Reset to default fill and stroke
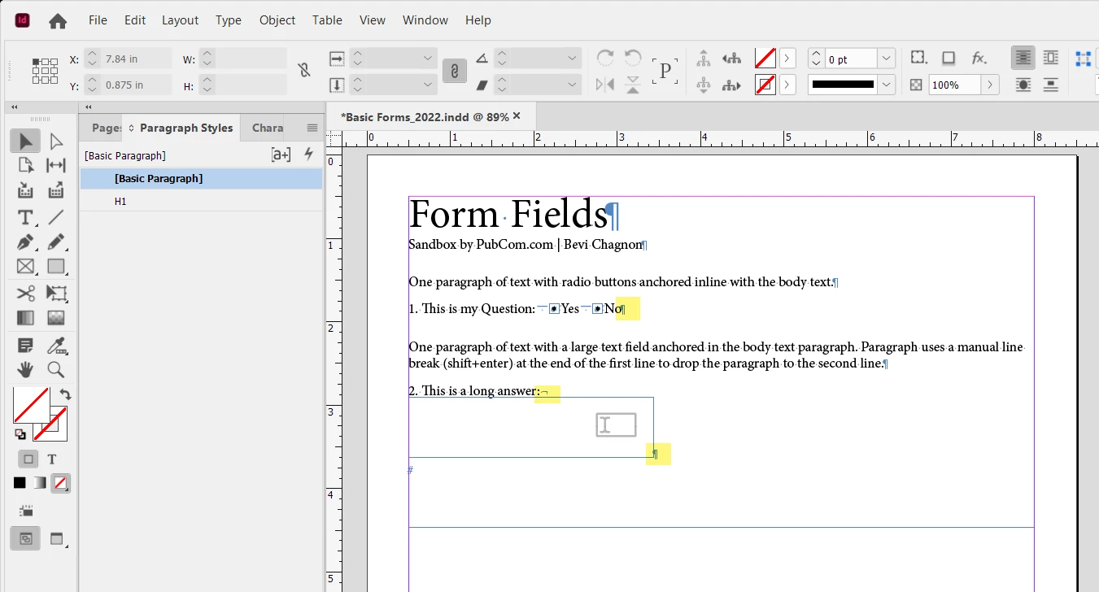 coord(20,434)
